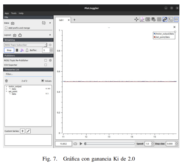The width and height of the screenshot is (187, 166).
Task: Open the Tools menu
Action: point(14,13)
